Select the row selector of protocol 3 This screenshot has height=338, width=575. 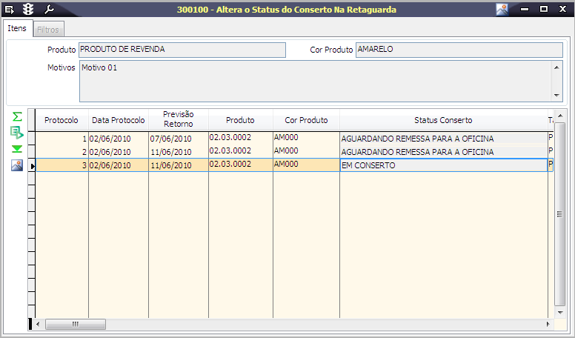click(32, 165)
